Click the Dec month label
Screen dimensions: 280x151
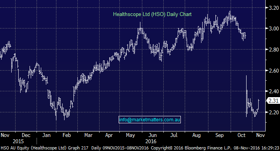(26, 135)
